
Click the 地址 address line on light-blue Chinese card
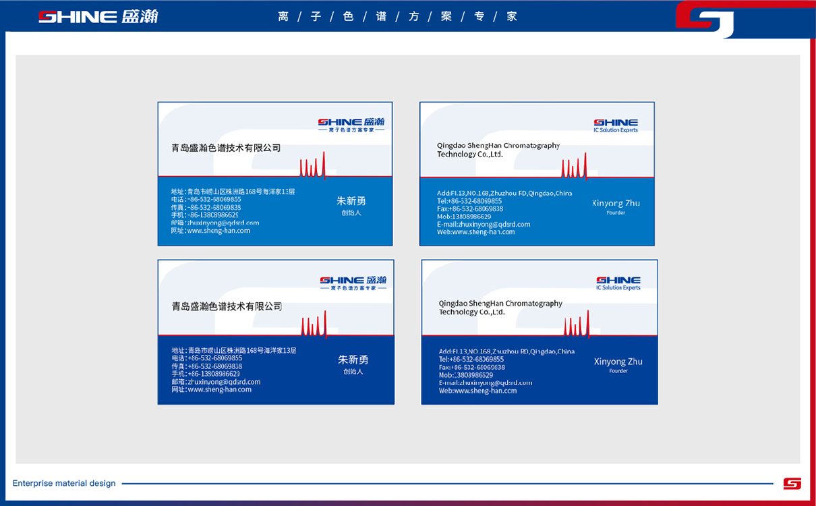[233, 192]
